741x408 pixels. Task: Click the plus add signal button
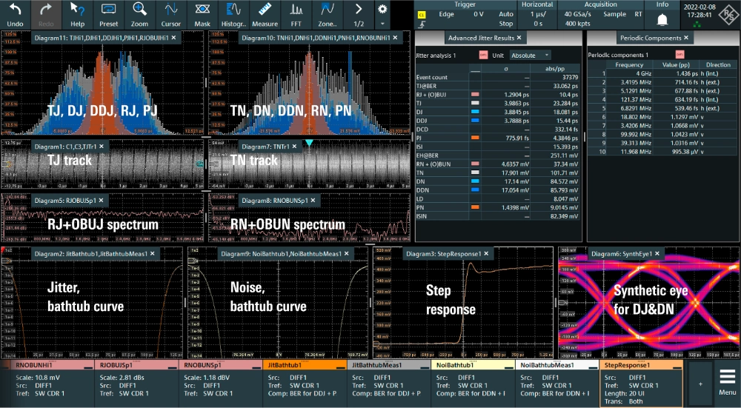pyautogui.click(x=700, y=384)
